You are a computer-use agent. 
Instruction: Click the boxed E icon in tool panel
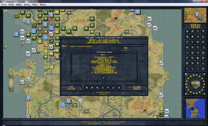(203, 69)
